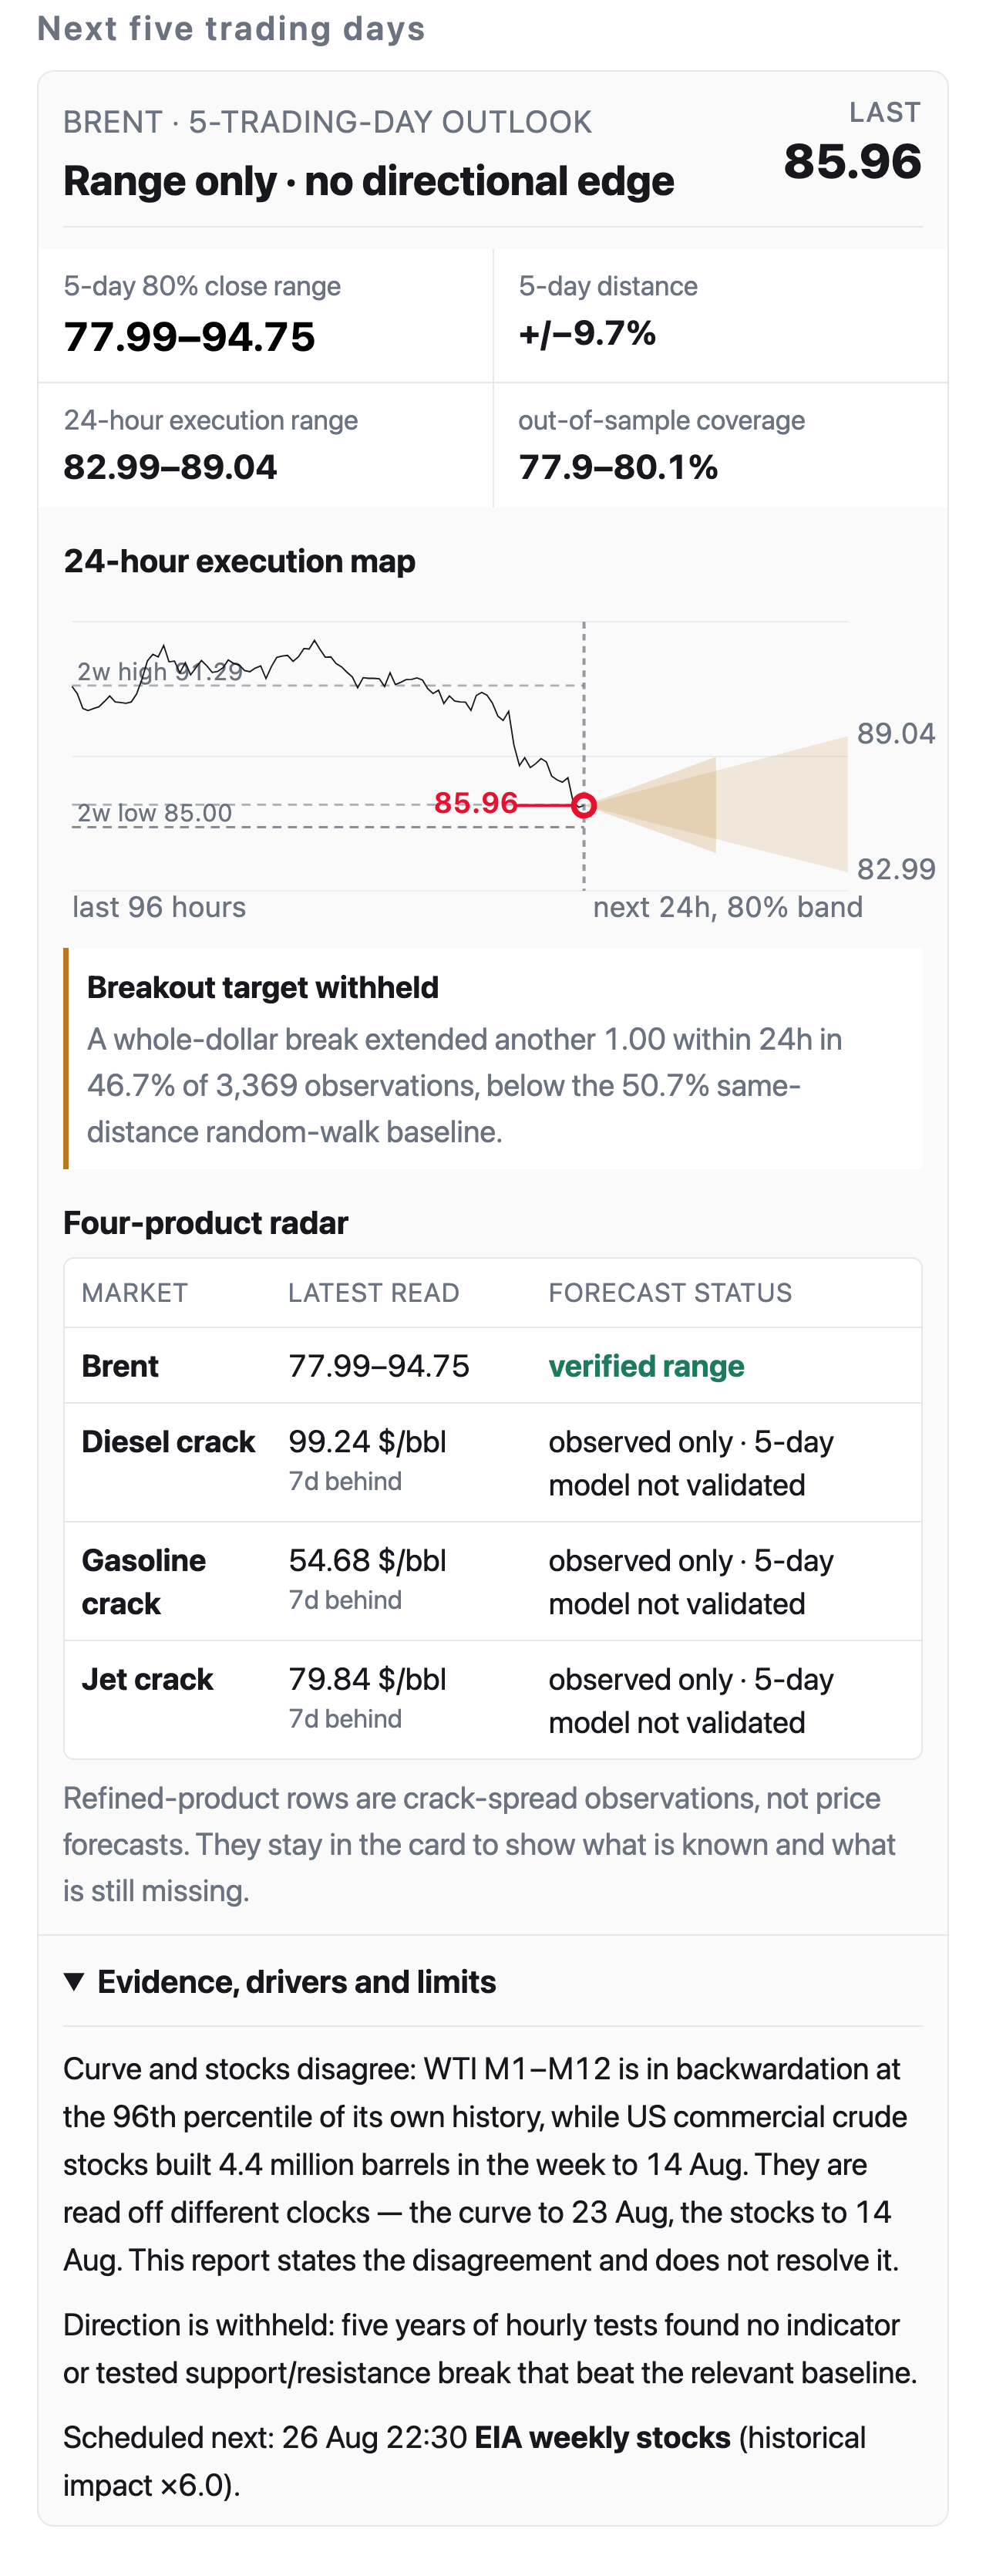Click the 5-day 80% close range card
986x2576 pixels.
pyautogui.click(x=266, y=315)
